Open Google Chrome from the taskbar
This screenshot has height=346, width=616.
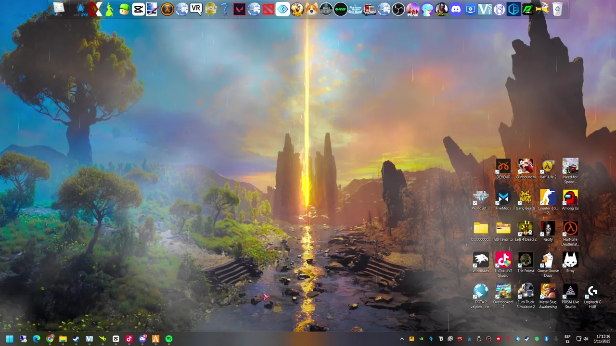[x=50, y=339]
